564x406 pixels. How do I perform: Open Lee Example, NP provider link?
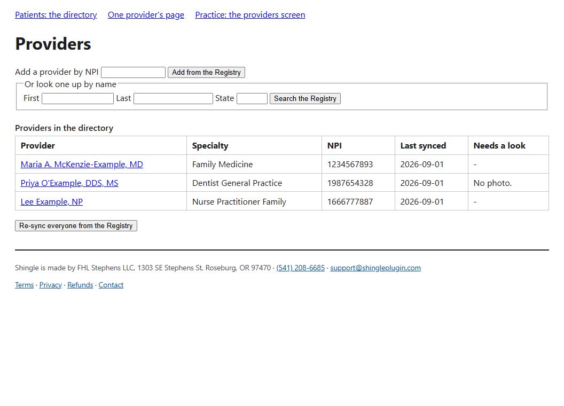click(x=52, y=202)
